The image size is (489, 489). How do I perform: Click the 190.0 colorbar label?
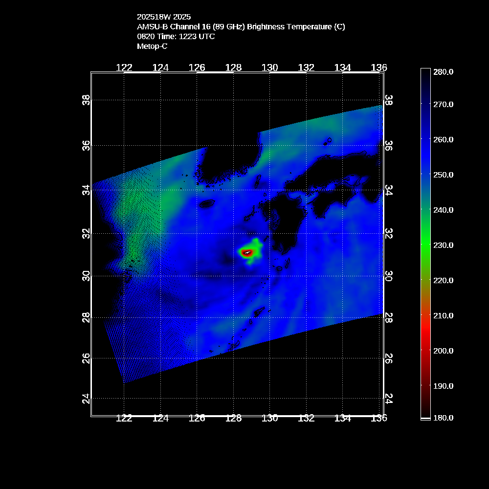443,386
